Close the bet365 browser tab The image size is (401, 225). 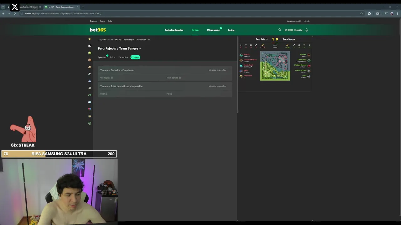tap(77, 7)
